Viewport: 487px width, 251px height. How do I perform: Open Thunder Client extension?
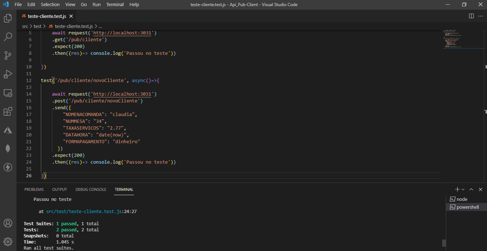pyautogui.click(x=8, y=167)
